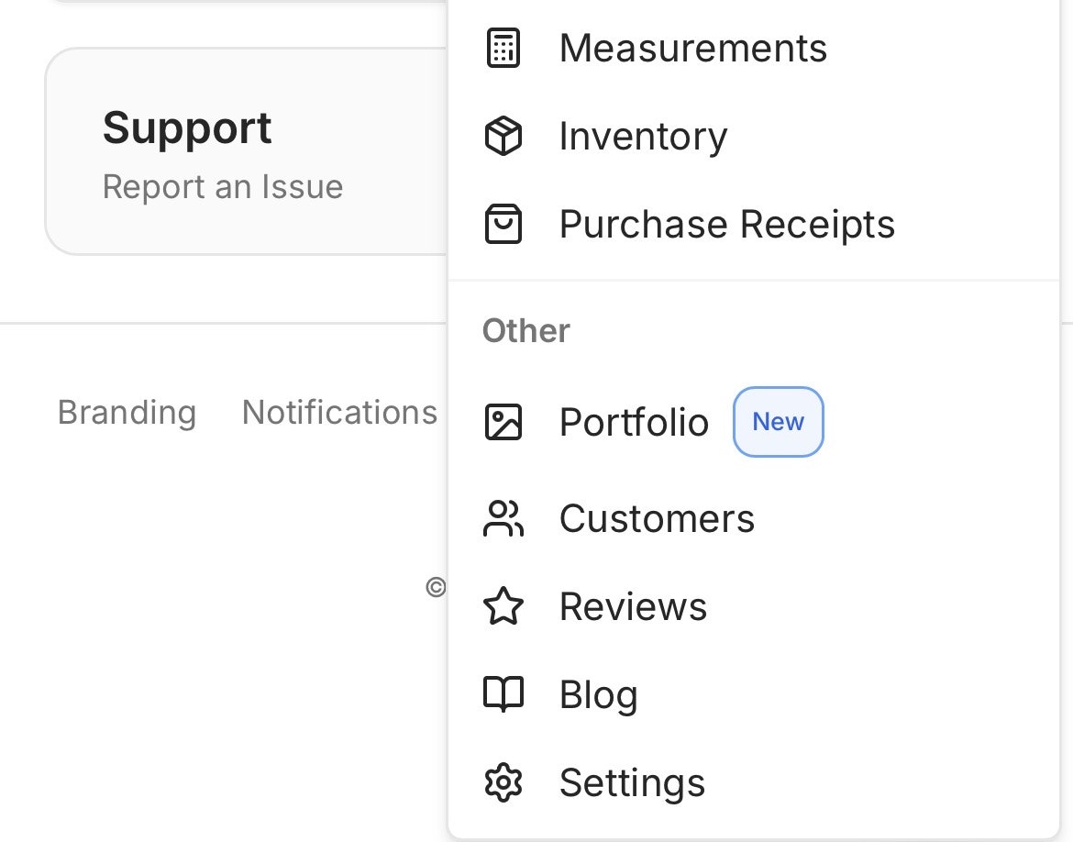Click the box icon beside Inventory
The image size is (1073, 842).
[503, 137]
